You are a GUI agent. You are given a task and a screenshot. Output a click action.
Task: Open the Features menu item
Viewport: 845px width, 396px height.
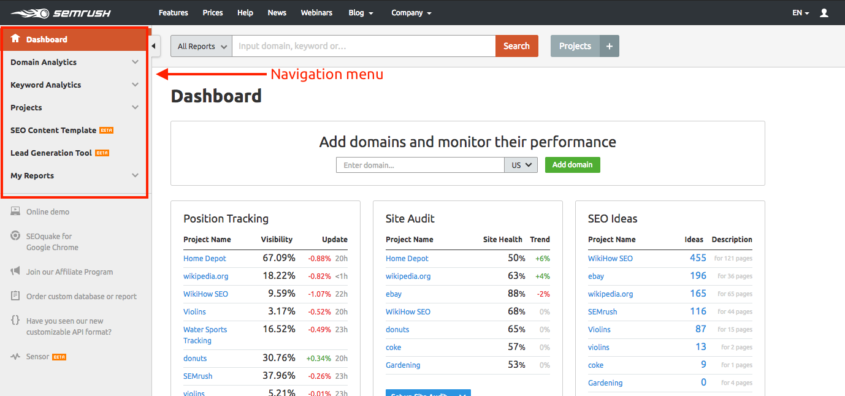tap(174, 13)
